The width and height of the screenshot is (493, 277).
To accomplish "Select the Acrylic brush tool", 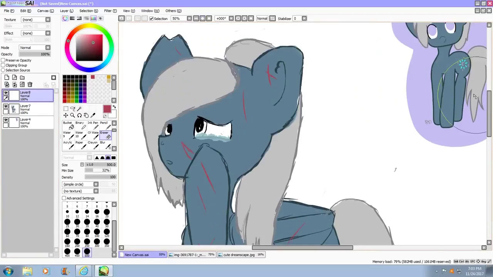I will pos(68,145).
